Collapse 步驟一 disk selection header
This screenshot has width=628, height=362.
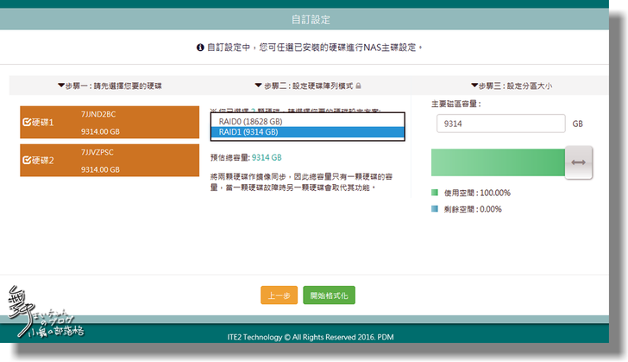110,86
